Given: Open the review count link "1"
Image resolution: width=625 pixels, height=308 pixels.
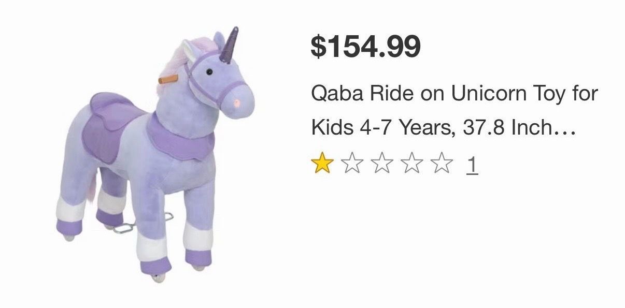Looking at the screenshot, I should tap(472, 166).
